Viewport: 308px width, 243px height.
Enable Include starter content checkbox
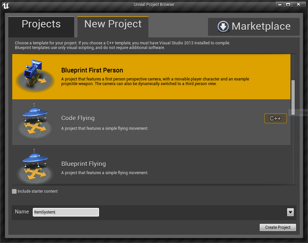tap(14, 191)
